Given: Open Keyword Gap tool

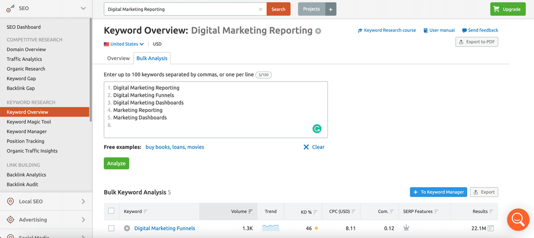Looking at the screenshot, I should [21, 79].
